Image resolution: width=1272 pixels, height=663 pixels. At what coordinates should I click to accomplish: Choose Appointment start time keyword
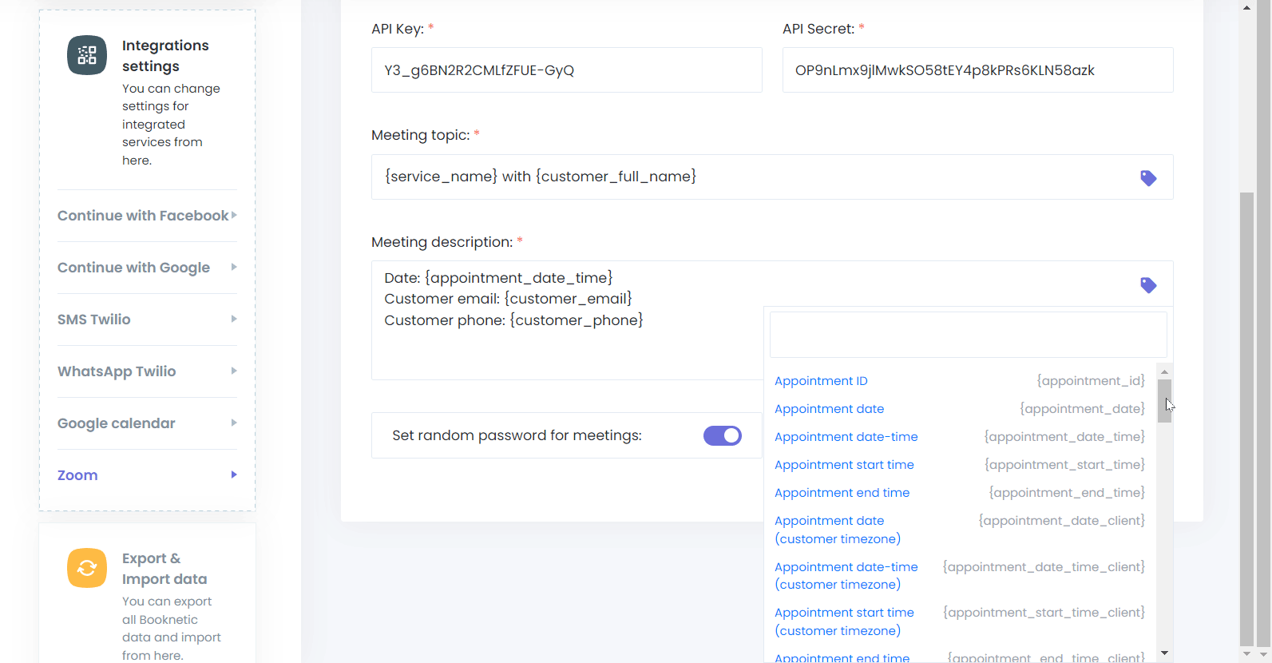[x=844, y=465]
